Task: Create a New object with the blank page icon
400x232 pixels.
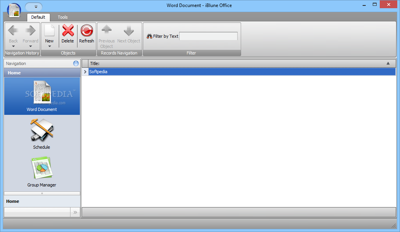Action: 49,30
